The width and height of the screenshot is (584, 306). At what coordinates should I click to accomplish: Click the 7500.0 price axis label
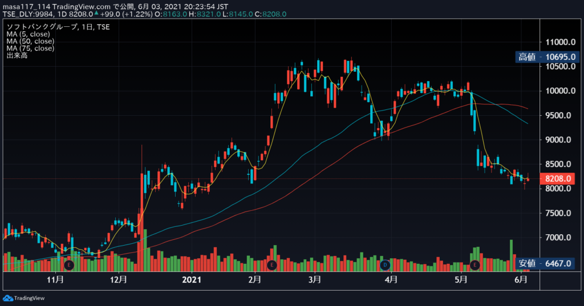558,213
